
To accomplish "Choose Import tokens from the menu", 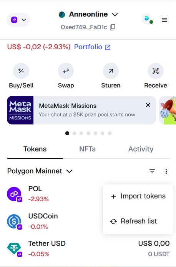I will pyautogui.click(x=138, y=196).
